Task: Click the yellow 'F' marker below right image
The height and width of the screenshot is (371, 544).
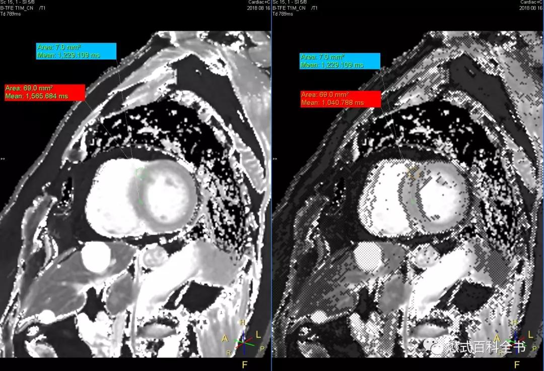Action: coord(517,365)
